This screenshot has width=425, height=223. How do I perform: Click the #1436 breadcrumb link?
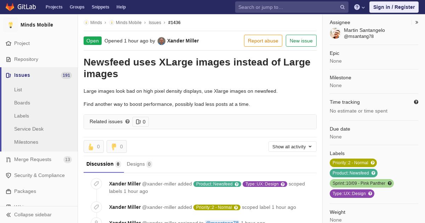[174, 22]
